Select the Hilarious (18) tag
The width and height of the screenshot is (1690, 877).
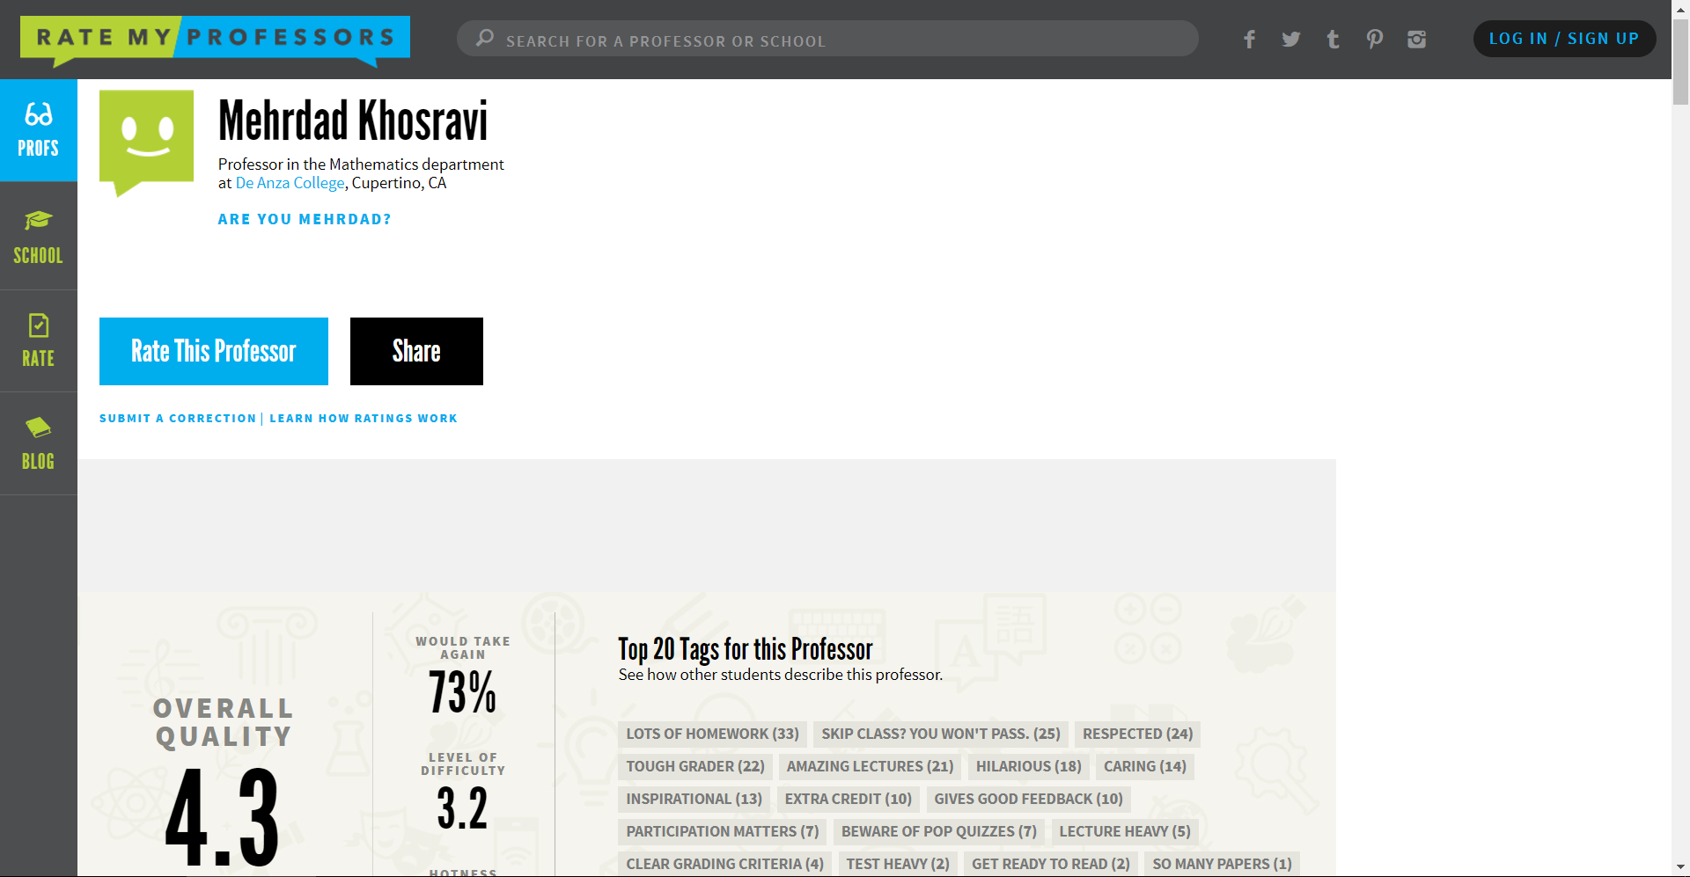pos(1028,766)
